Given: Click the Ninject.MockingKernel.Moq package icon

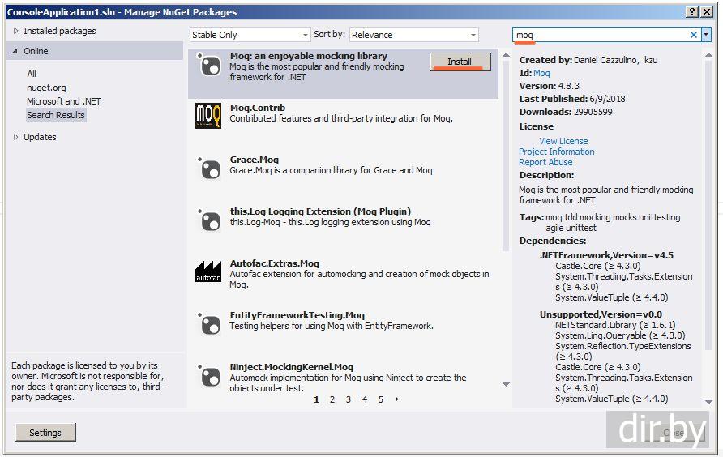Looking at the screenshot, I should 208,375.
